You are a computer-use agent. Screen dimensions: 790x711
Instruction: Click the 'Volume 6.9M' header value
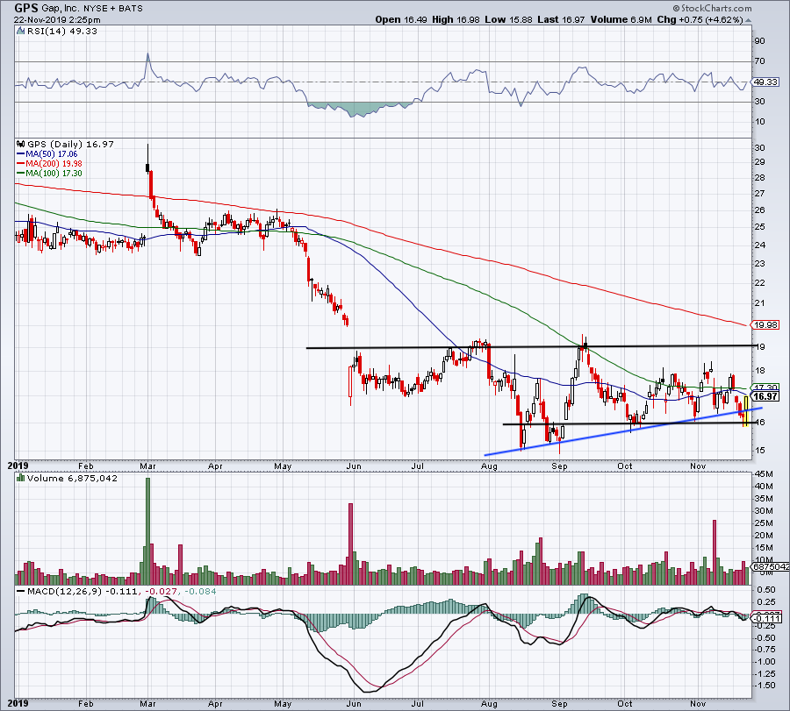[x=621, y=19]
